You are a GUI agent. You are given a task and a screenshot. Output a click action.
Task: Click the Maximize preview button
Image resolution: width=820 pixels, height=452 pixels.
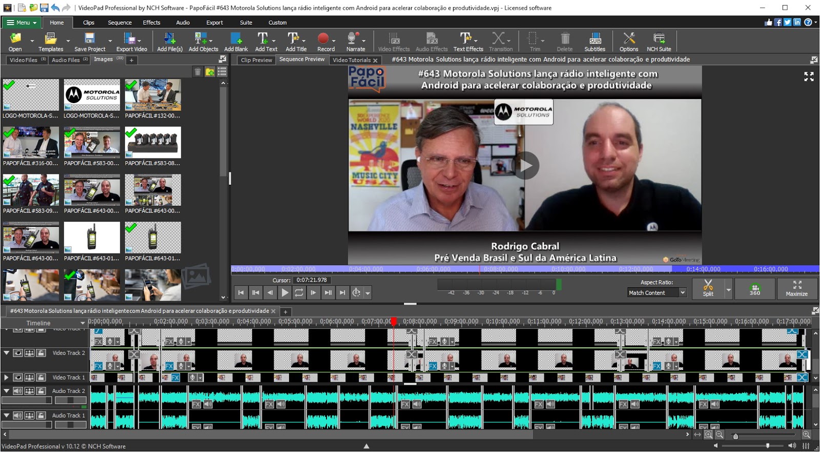[x=797, y=288]
